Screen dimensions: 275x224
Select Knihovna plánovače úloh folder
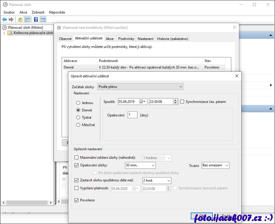pos(33,33)
